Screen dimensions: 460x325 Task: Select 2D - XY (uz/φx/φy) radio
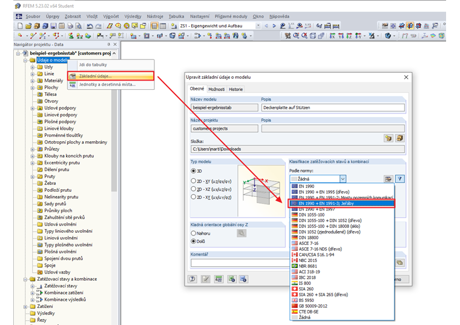193,181
